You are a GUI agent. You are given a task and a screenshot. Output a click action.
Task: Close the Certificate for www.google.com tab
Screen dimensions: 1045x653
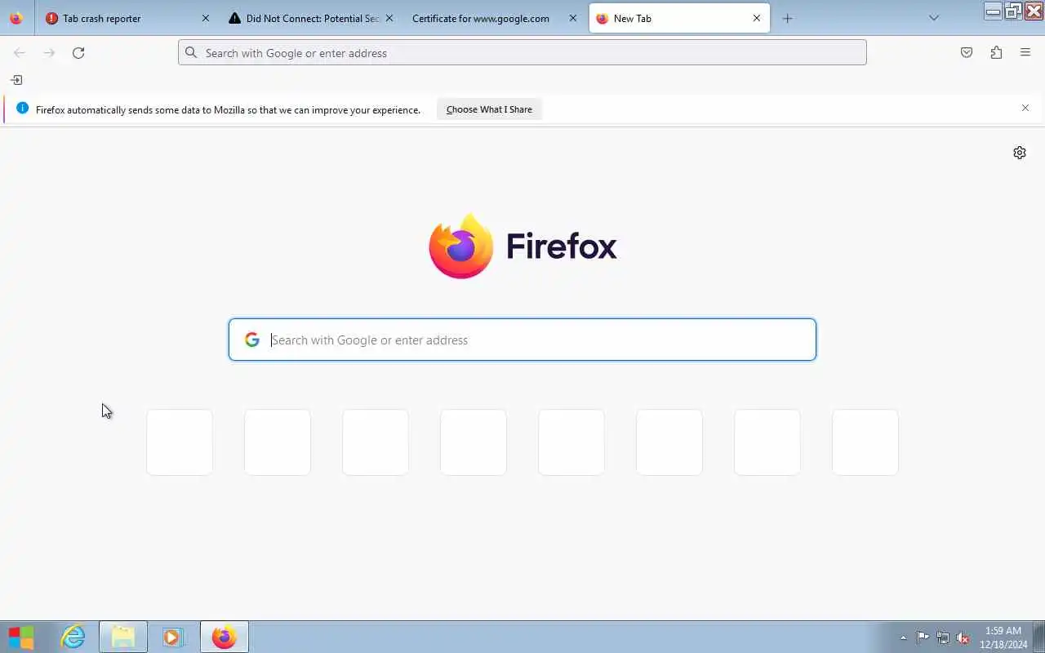click(x=573, y=18)
